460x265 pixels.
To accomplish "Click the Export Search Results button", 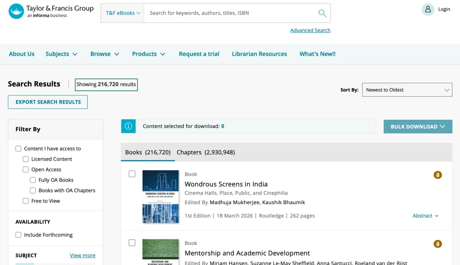I will point(48,102).
